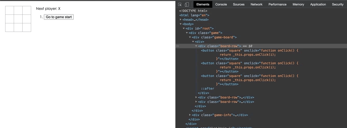
Task: Open the Security tab
Action: [x=338, y=4]
